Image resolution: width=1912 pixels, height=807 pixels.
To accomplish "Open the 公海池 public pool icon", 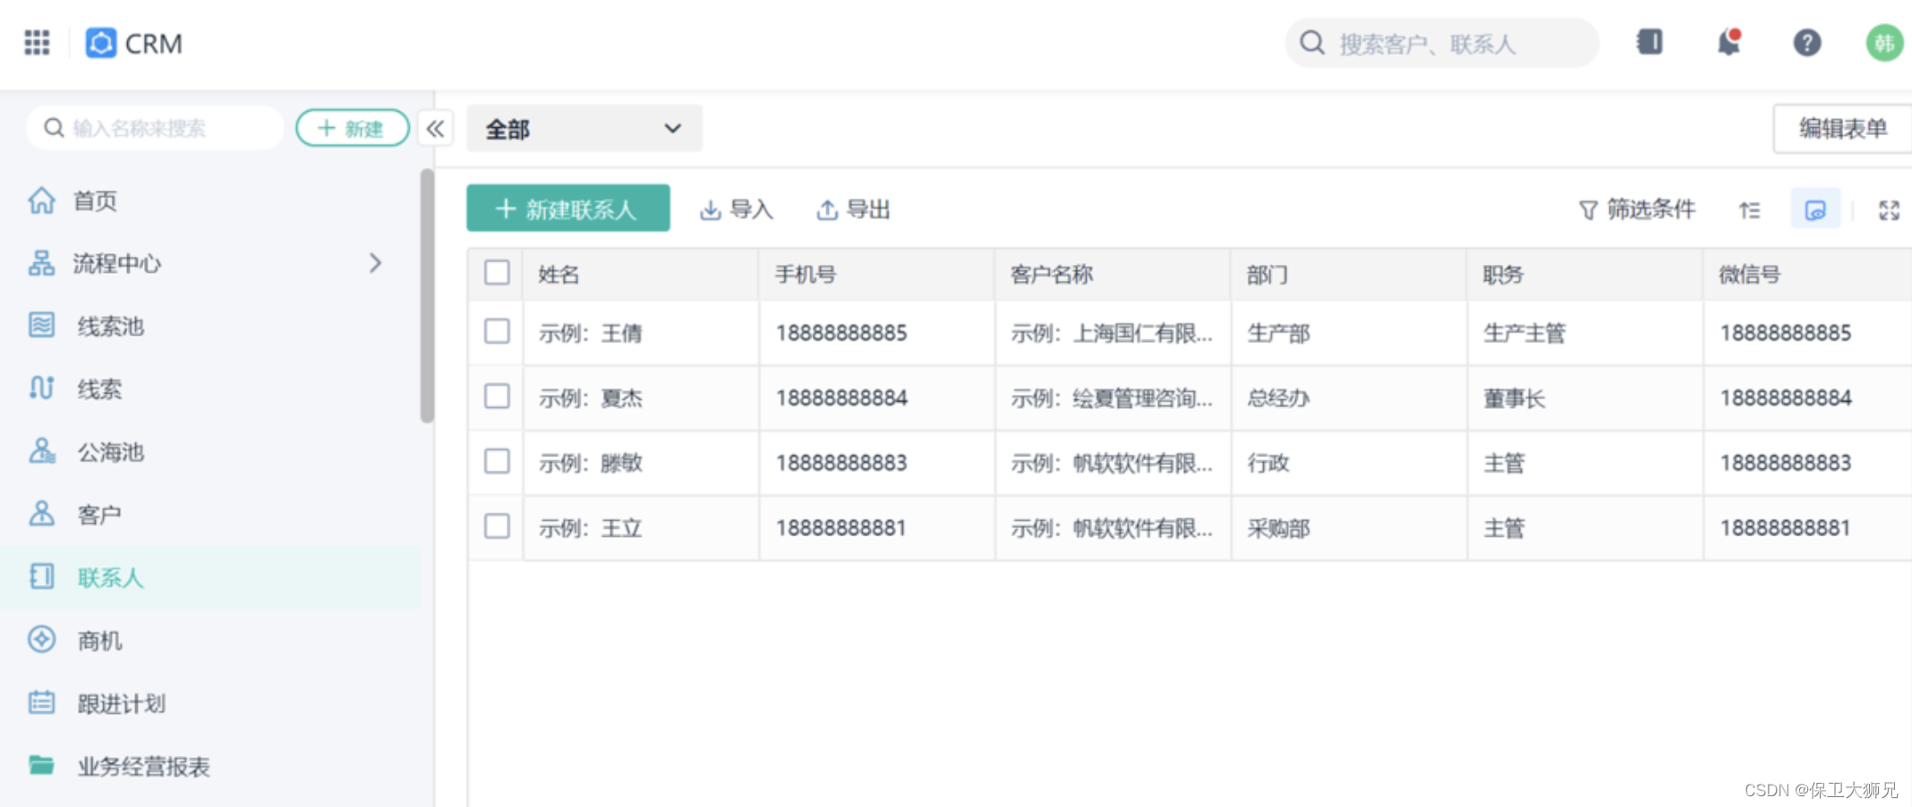I will click(x=41, y=451).
